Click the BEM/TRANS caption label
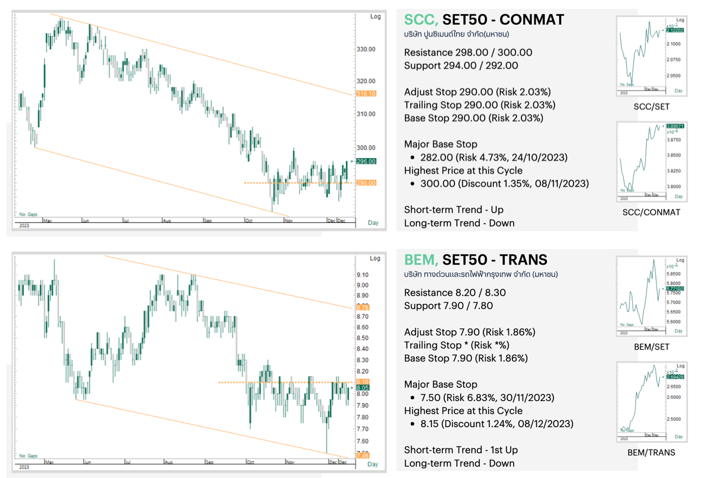Screen dimensions: 705x478 click(651, 453)
